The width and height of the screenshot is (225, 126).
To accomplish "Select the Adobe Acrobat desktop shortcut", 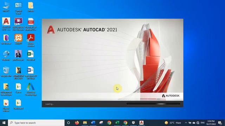I will coord(31,40).
